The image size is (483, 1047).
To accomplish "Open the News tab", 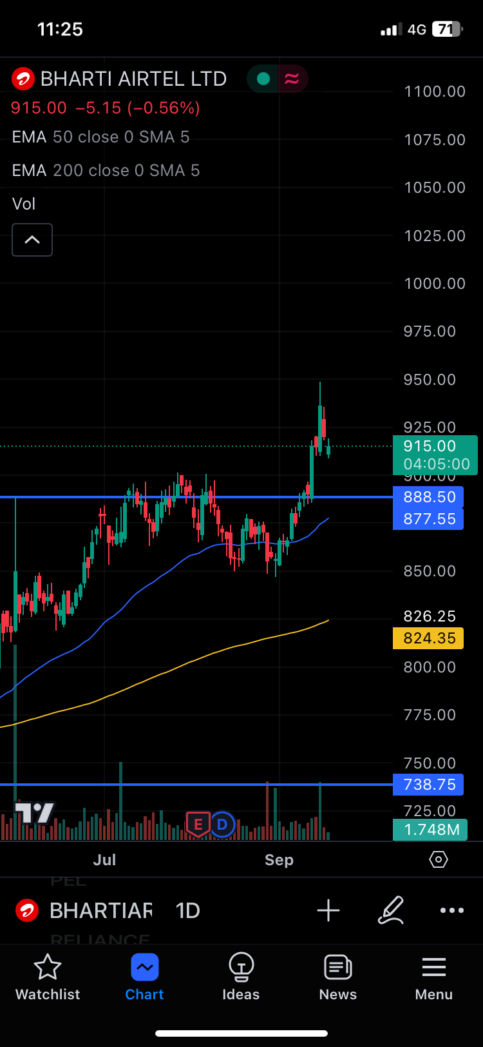I will tap(337, 977).
